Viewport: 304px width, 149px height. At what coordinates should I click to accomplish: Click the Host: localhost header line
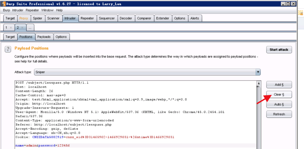point(31,87)
